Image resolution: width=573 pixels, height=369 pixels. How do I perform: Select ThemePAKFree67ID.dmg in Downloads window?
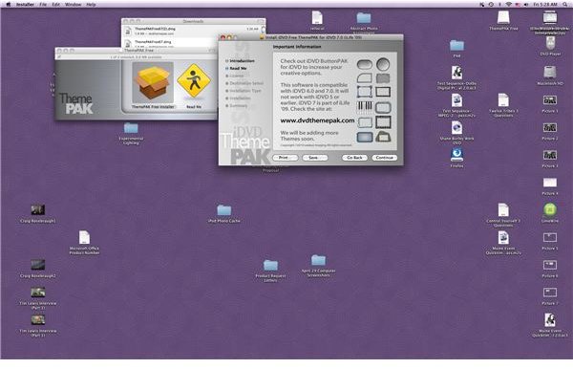pyautogui.click(x=193, y=31)
